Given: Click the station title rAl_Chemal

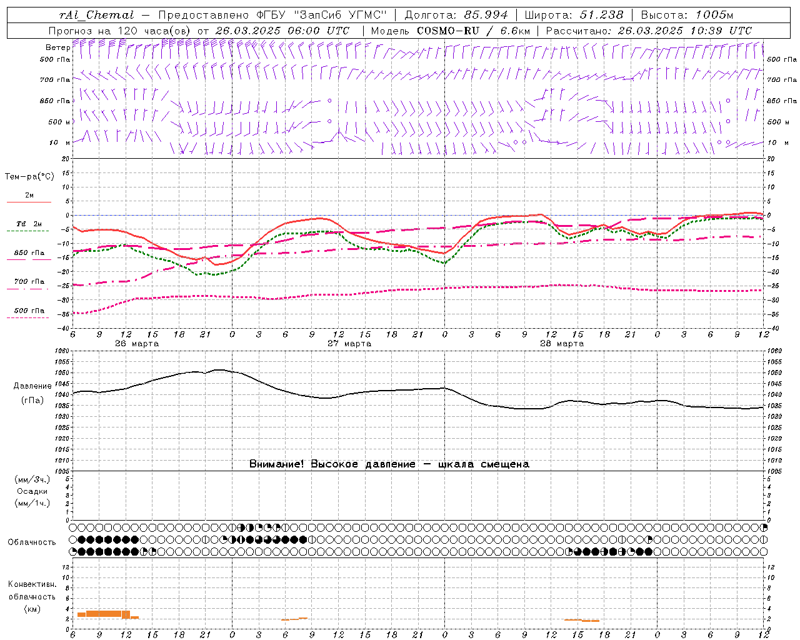Looking at the screenshot, I should [x=96, y=15].
